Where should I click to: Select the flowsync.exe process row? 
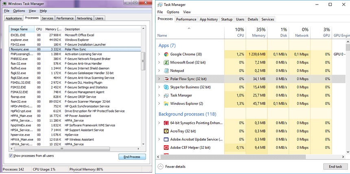[x=75, y=49]
